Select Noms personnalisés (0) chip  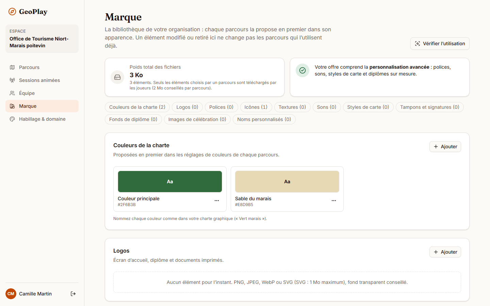point(264,119)
